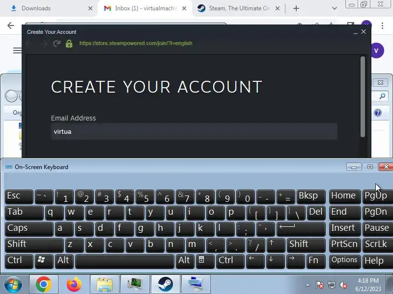
Task: Click the spacebar on the keyboard
Action: (125, 262)
